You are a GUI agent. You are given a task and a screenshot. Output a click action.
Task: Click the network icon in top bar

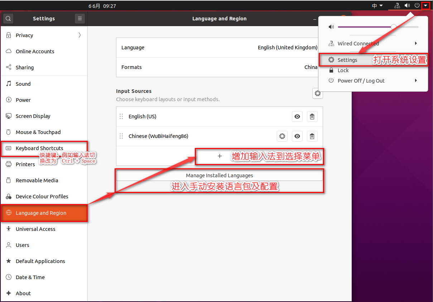point(397,6)
